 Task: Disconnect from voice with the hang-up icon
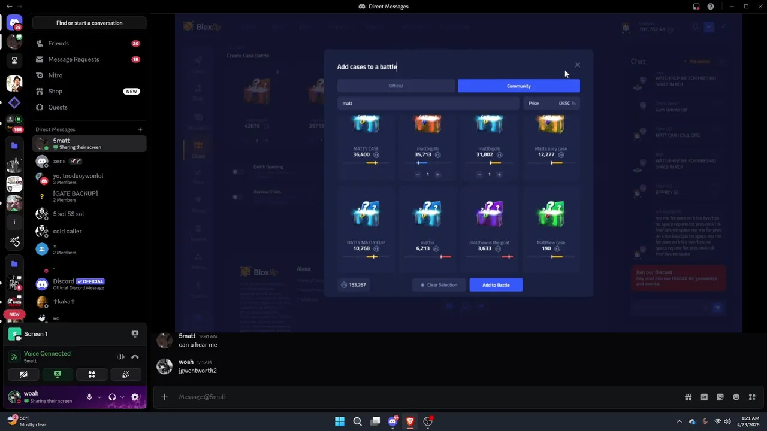point(135,357)
